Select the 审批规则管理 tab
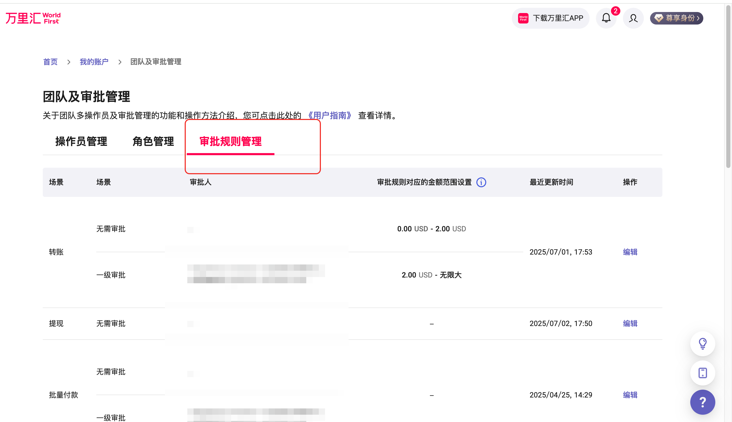Viewport: 732px width, 422px height. click(230, 141)
